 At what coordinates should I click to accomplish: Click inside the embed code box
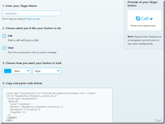coord(57,105)
